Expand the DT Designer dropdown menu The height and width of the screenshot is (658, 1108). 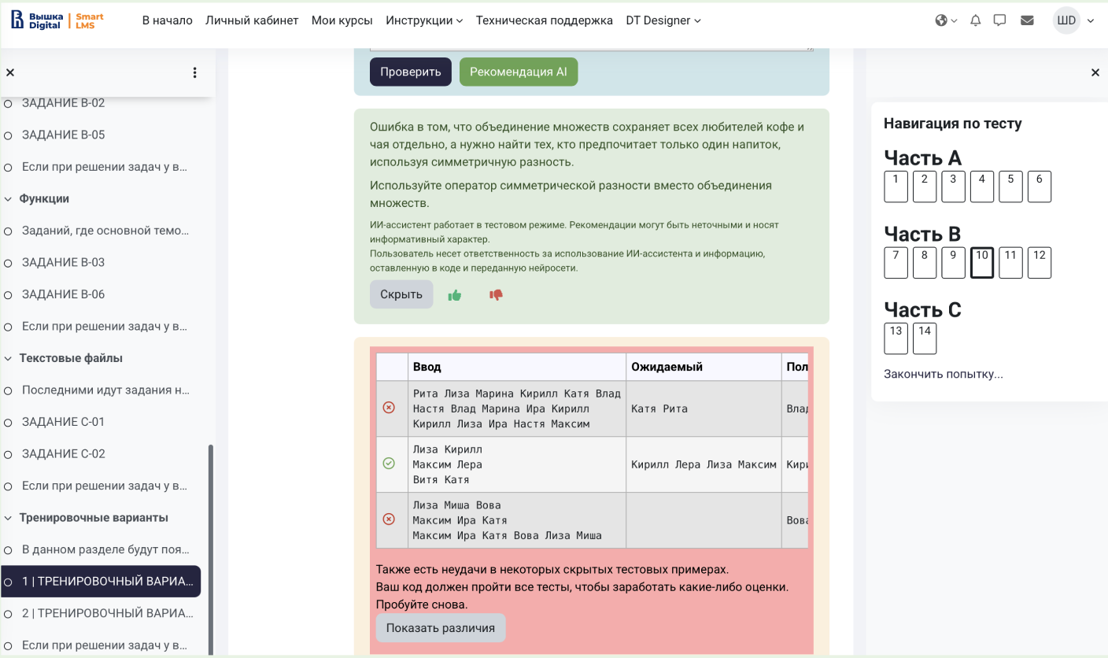[x=663, y=20]
